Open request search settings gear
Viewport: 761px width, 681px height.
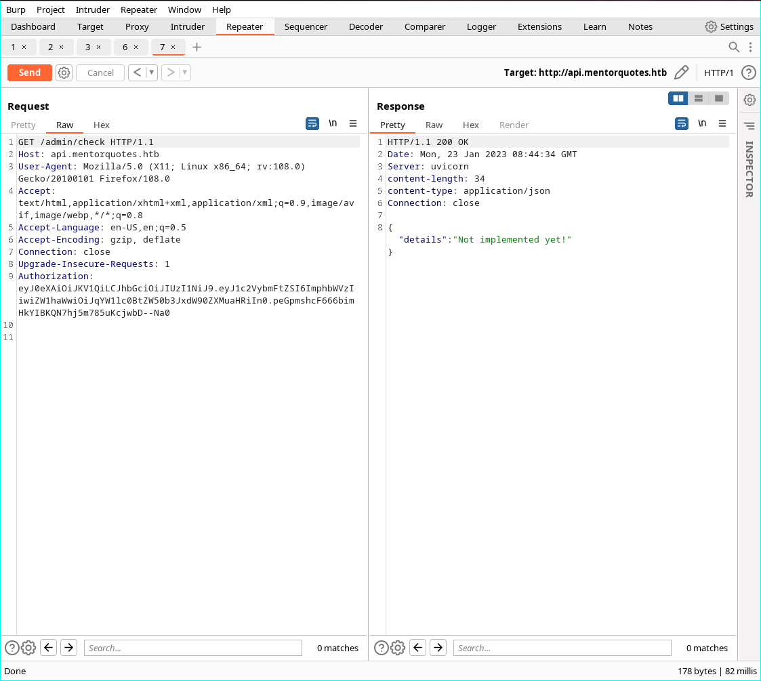pos(28,648)
